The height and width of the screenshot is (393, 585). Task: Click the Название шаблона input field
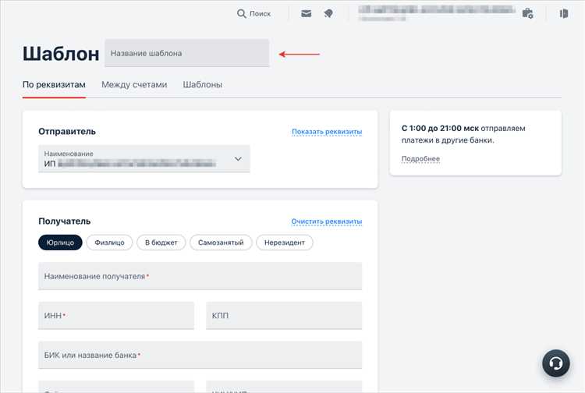pos(187,53)
